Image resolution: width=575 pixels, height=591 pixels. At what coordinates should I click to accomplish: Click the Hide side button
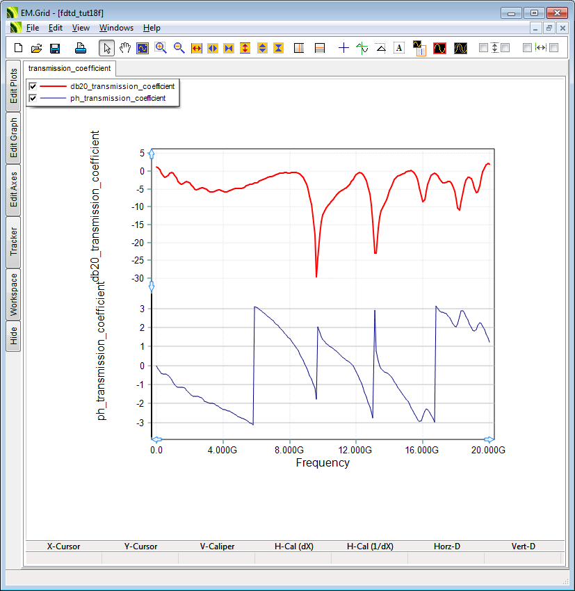pyautogui.click(x=13, y=337)
